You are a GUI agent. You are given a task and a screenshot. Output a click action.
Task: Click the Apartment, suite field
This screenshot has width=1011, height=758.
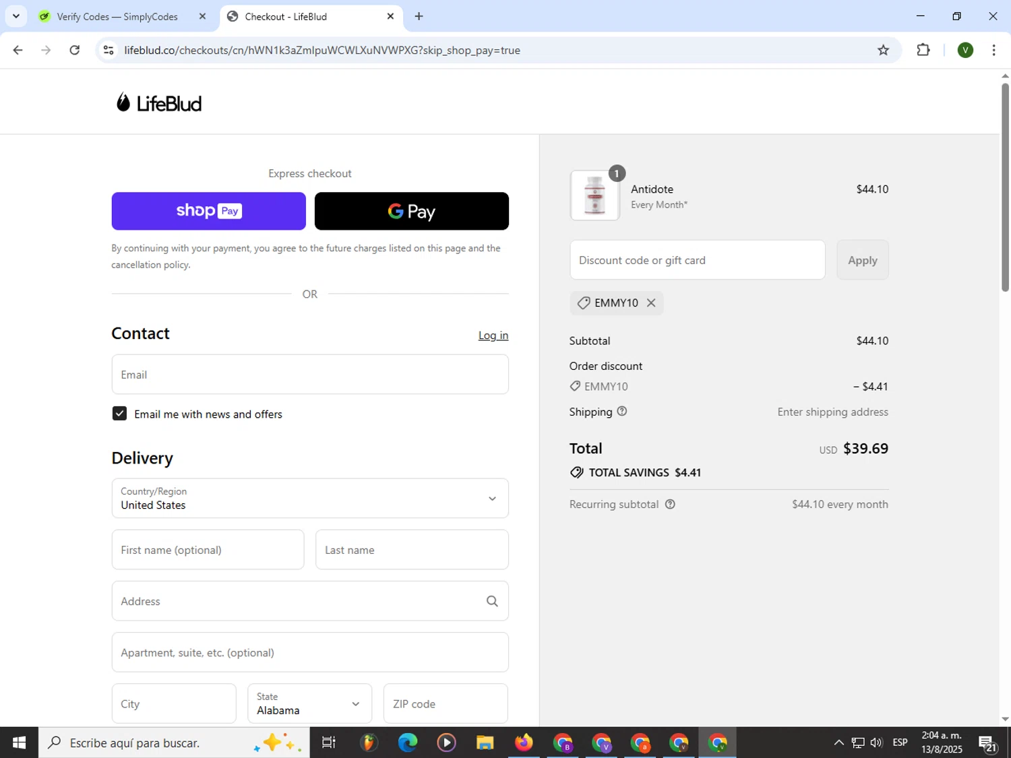pos(310,652)
